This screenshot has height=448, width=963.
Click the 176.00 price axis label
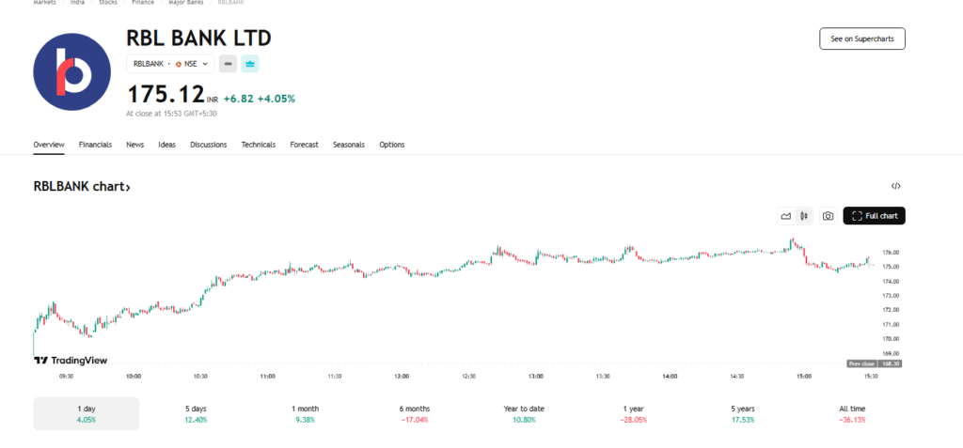click(x=891, y=253)
